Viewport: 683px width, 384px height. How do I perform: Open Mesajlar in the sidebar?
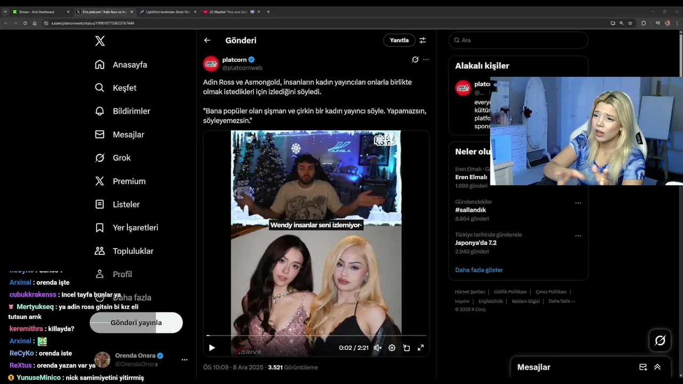(120, 134)
